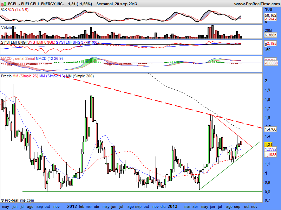Click the Precio label in price panel
Viewport: 281px width, 210px height.
[6, 76]
